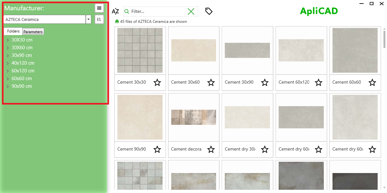
Task: Mark Cement 30x30 as a favorite
Action: point(157,83)
